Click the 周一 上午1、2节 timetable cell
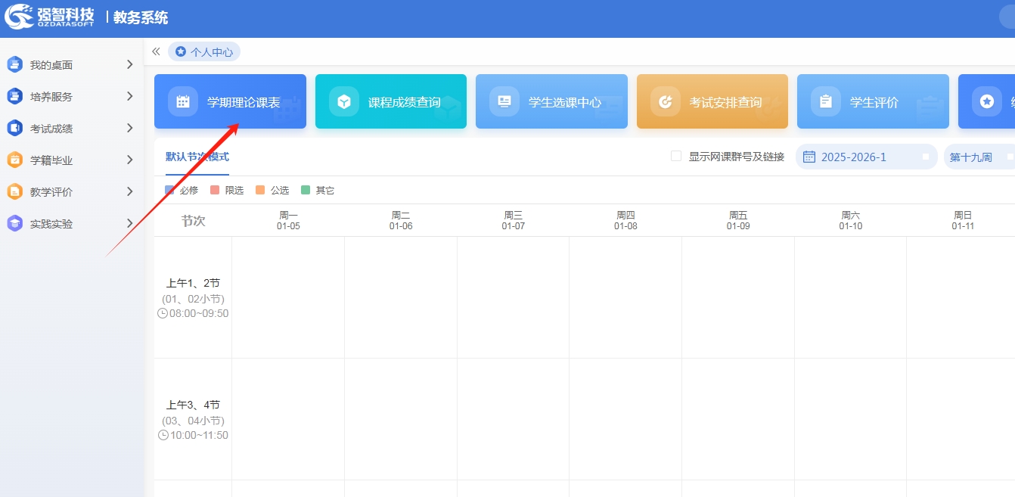Viewport: 1015px width, 497px height. [287, 297]
